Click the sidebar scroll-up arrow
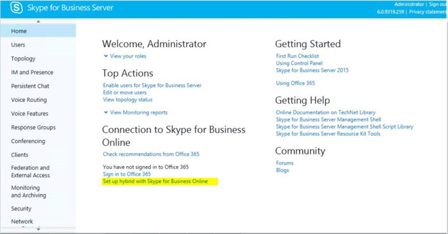 click(x=38, y=22)
